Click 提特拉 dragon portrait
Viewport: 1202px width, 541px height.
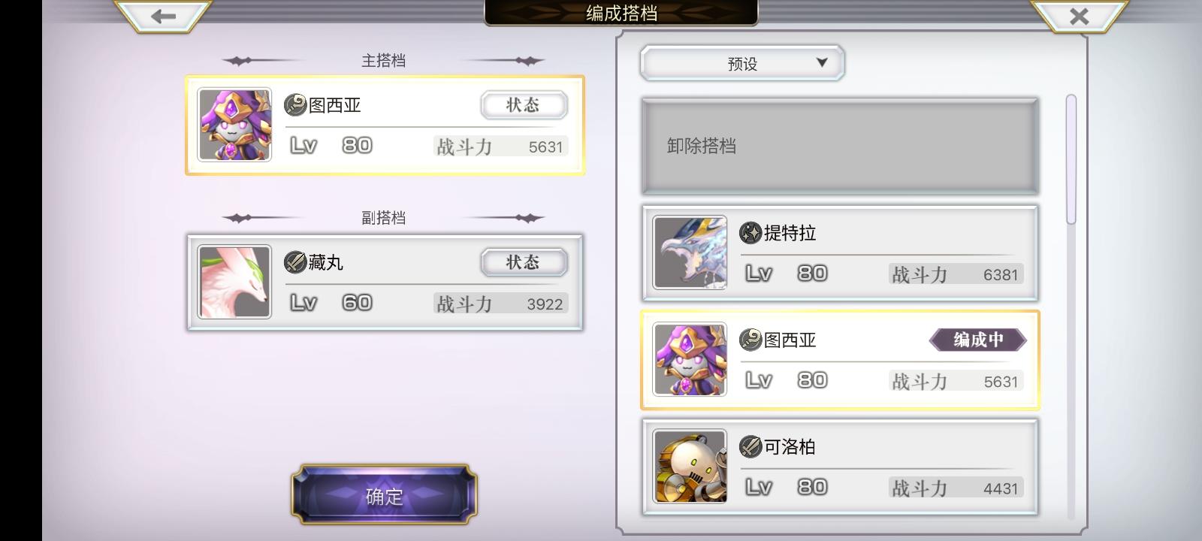coord(690,252)
